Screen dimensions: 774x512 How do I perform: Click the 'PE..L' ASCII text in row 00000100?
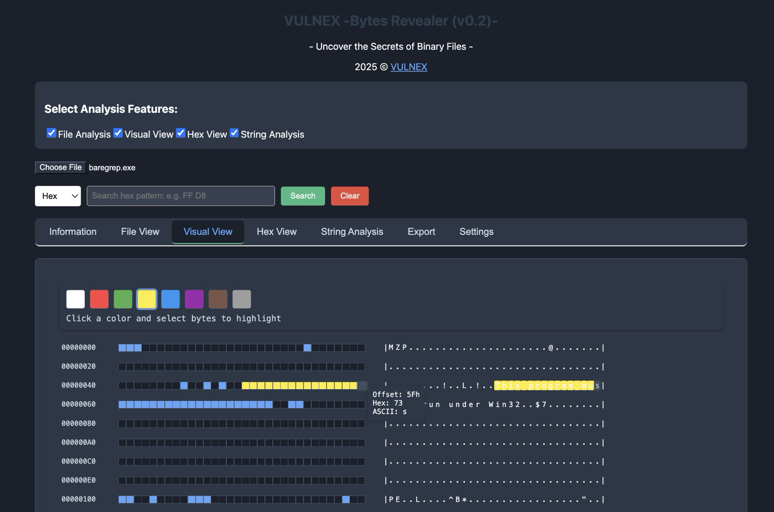coord(404,499)
